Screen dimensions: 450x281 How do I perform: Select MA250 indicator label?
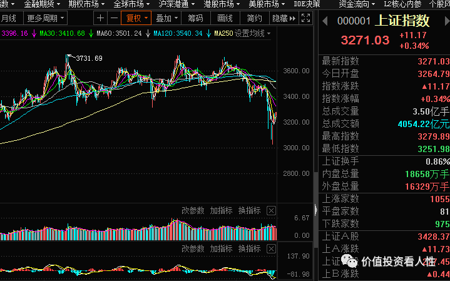point(223,34)
